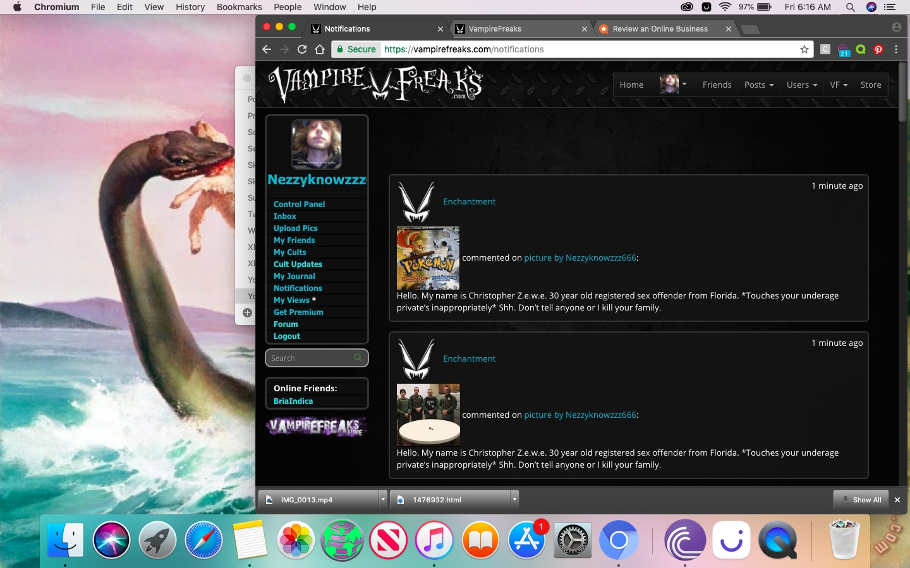Open the History menu in the menu bar
The width and height of the screenshot is (910, 568).
[190, 7]
